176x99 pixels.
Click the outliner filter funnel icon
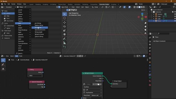(174, 7)
